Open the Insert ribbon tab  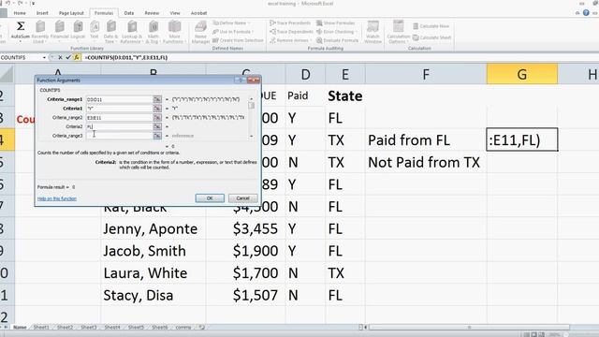click(42, 13)
